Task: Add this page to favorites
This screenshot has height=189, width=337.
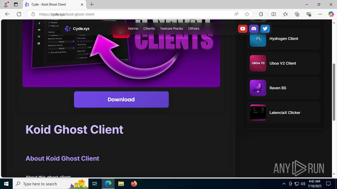Action: 247,14
